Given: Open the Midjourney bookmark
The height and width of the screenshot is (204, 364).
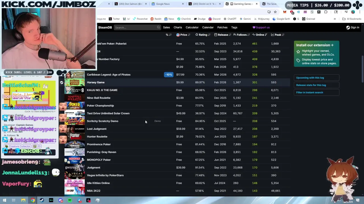Looking at the screenshot, I should point(261,19).
